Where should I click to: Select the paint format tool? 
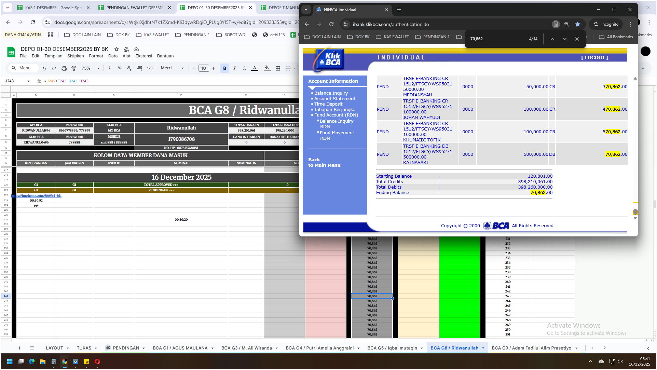[74, 68]
